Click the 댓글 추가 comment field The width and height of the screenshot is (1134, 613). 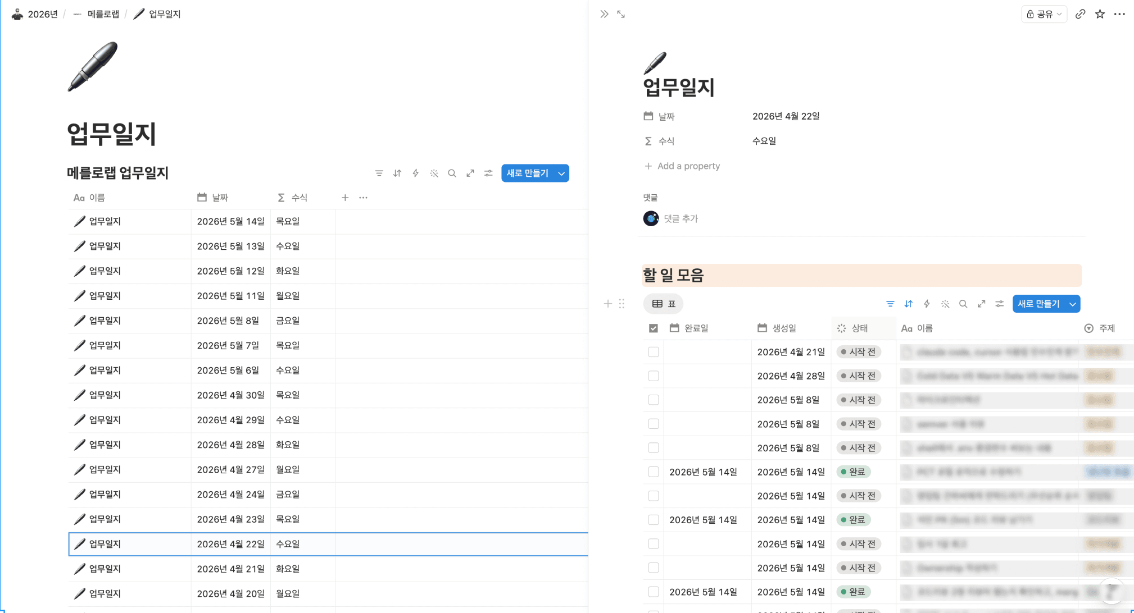[681, 218]
